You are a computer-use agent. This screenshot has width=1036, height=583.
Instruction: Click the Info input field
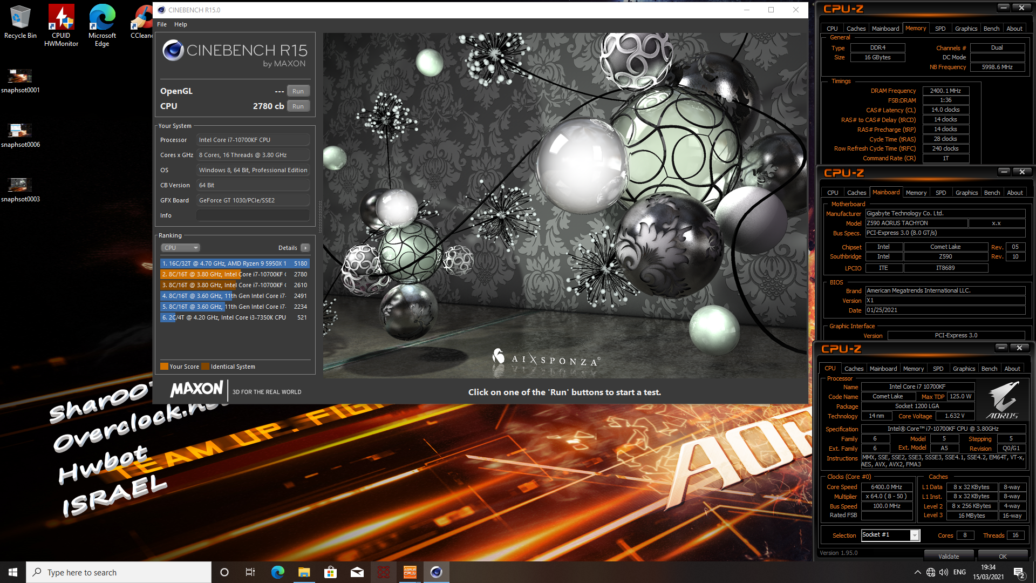(x=253, y=215)
